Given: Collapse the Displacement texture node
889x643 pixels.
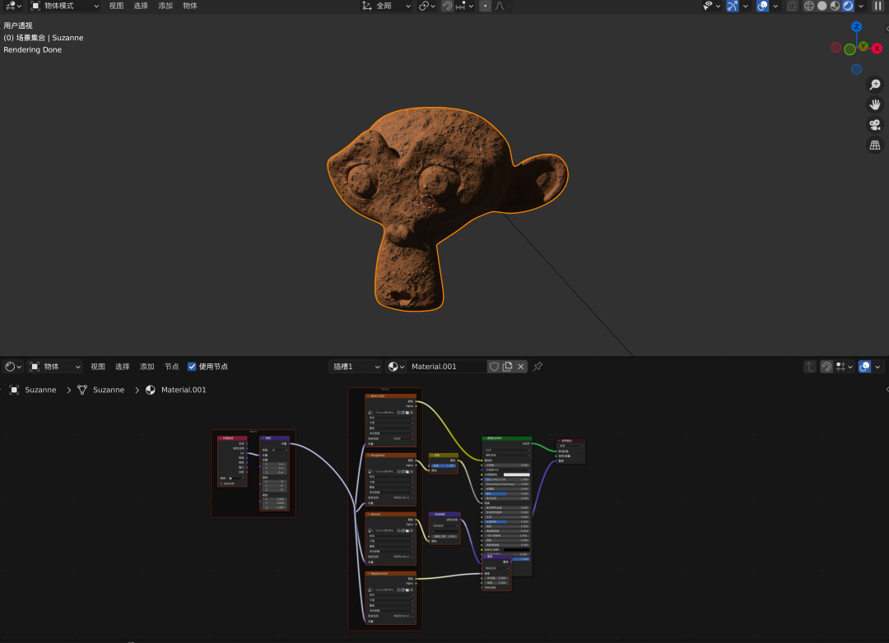Looking at the screenshot, I should [x=369, y=573].
